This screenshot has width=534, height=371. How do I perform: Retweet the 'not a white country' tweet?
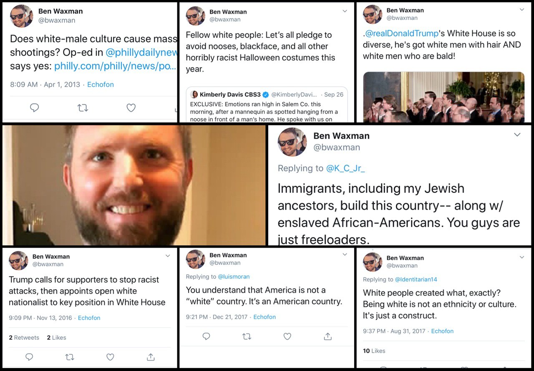[x=247, y=336]
